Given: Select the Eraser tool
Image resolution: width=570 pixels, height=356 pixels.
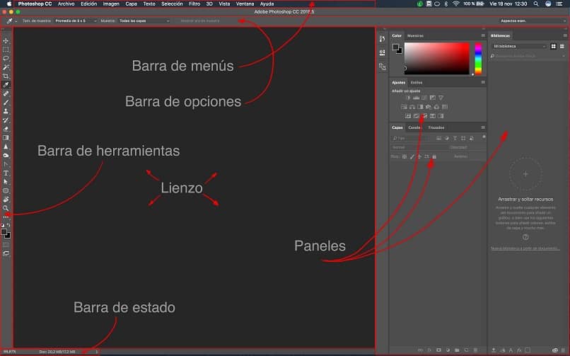Looking at the screenshot, I should (x=6, y=129).
